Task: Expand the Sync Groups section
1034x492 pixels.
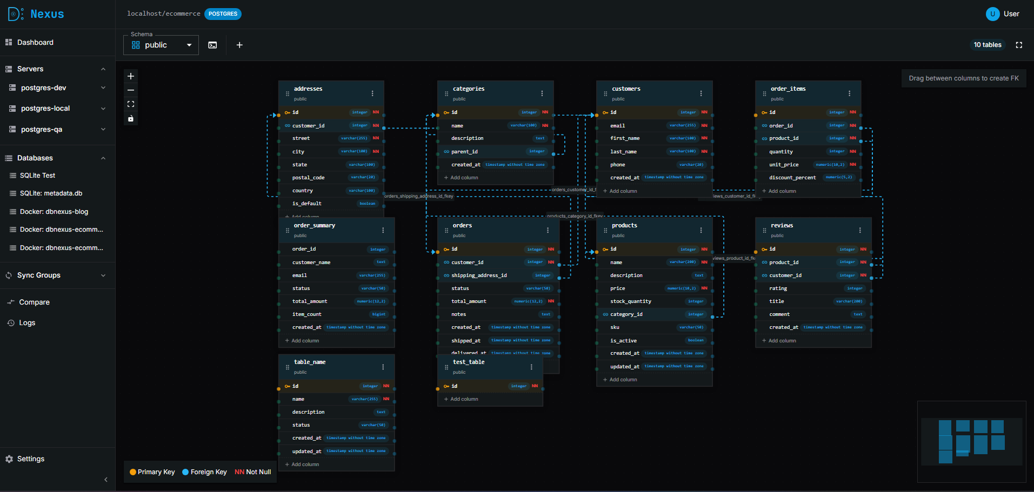Action: click(x=103, y=275)
